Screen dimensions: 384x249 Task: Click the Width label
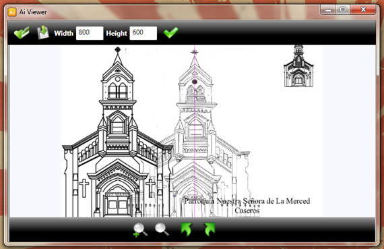64,33
